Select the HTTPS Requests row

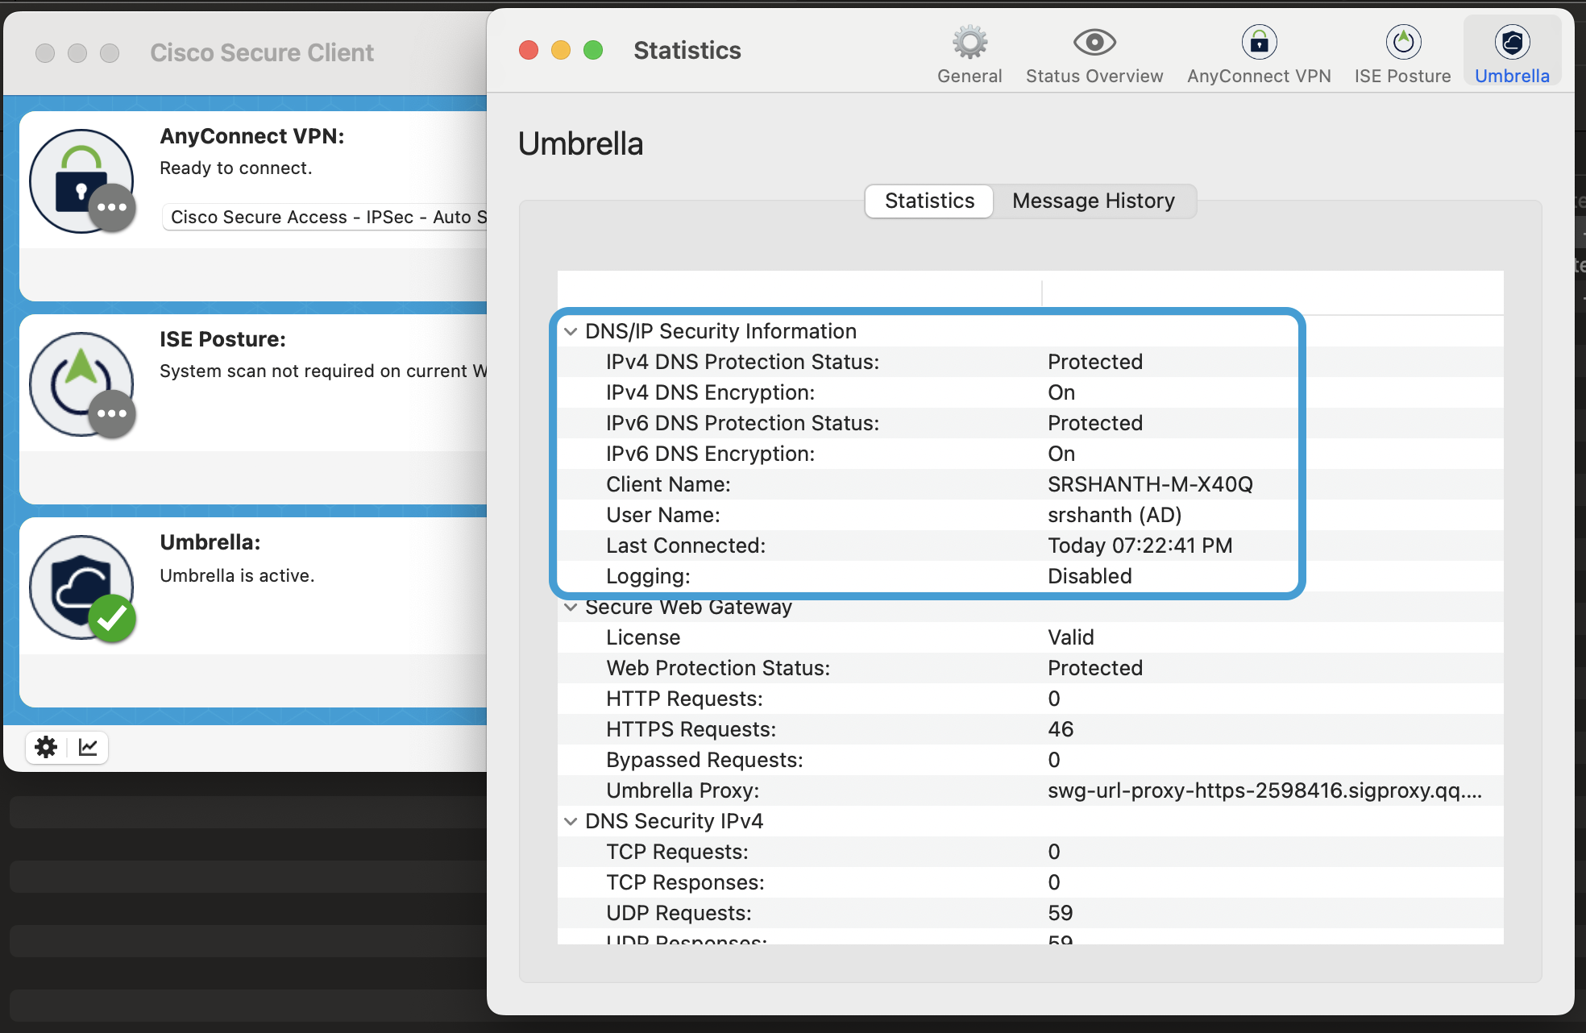1030,729
